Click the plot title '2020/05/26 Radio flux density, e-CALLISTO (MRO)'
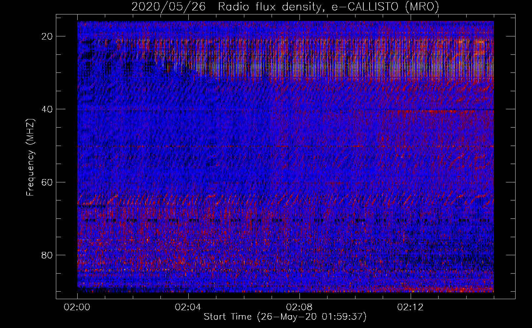This screenshot has height=328, width=532. [285, 7]
